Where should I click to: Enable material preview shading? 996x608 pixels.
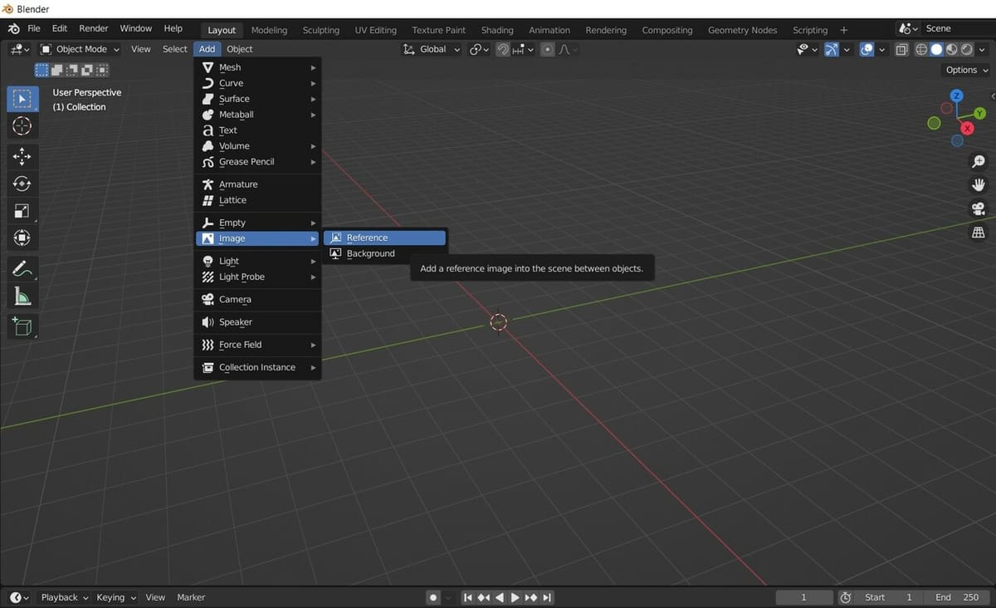[x=951, y=50]
